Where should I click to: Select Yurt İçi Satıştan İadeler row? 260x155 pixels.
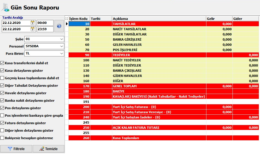click(x=164, y=117)
